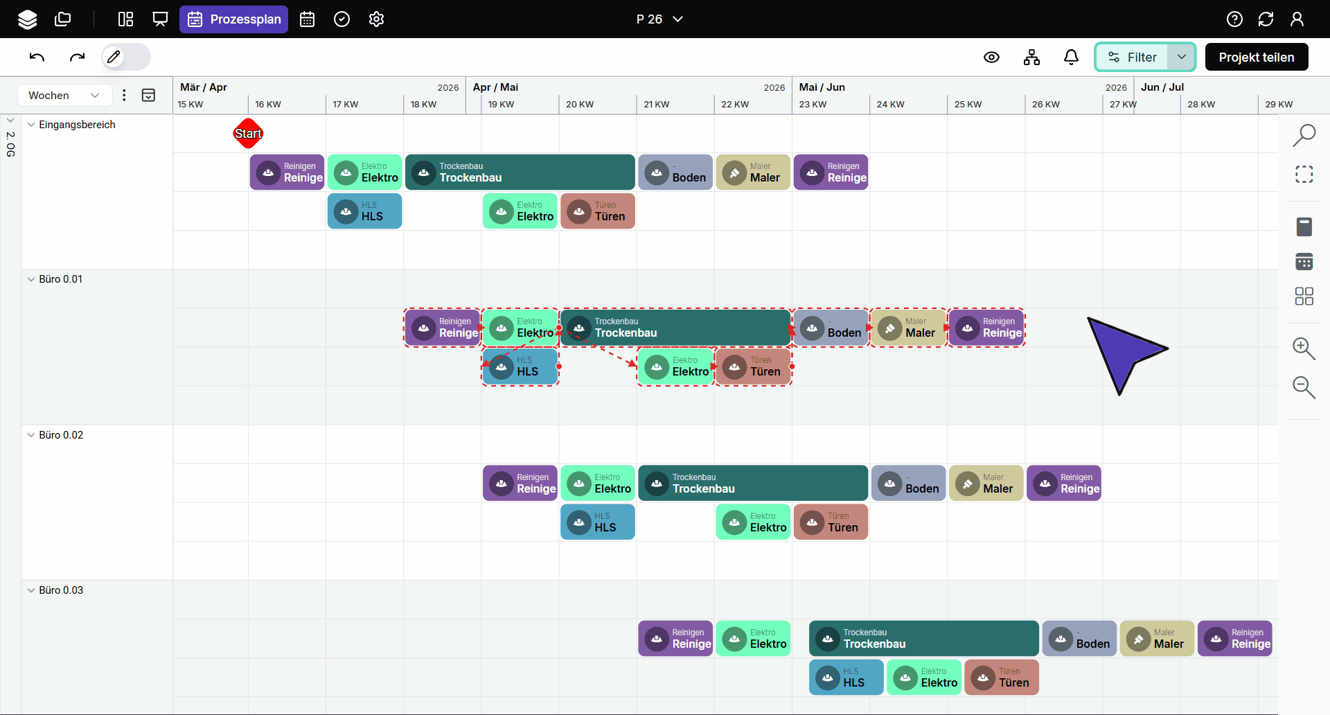Image resolution: width=1330 pixels, height=715 pixels.
Task: Click the sync refresh icon
Action: point(1266,19)
